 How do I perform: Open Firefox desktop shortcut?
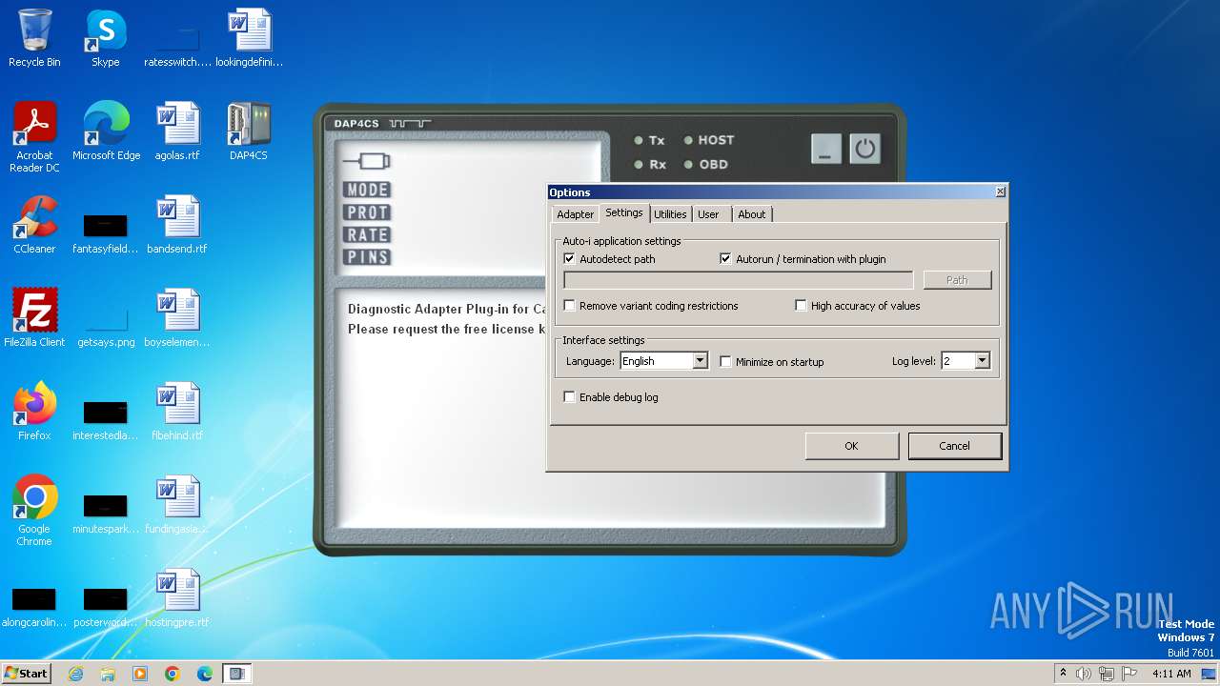pyautogui.click(x=34, y=412)
